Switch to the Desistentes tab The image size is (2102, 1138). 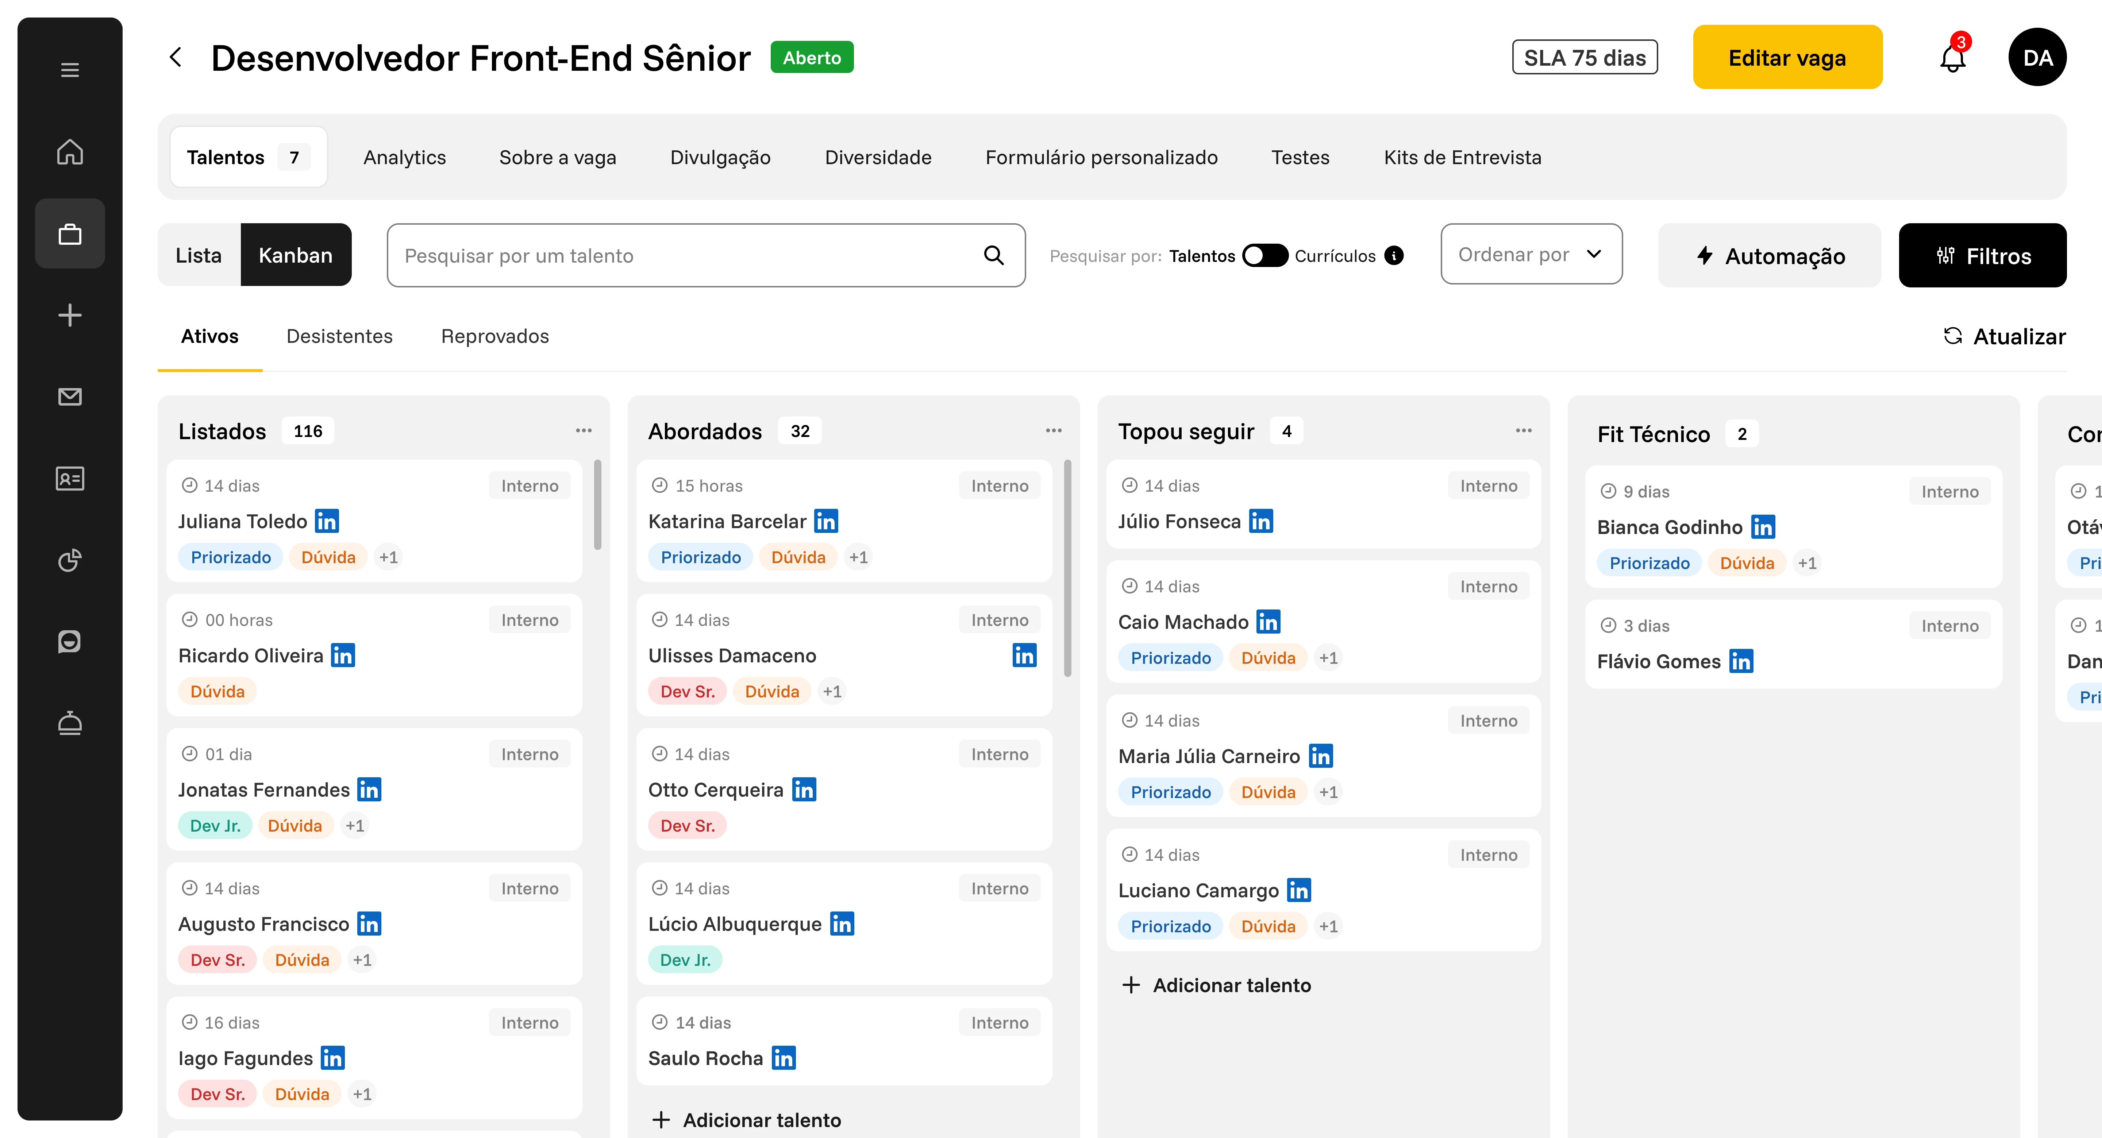click(339, 336)
